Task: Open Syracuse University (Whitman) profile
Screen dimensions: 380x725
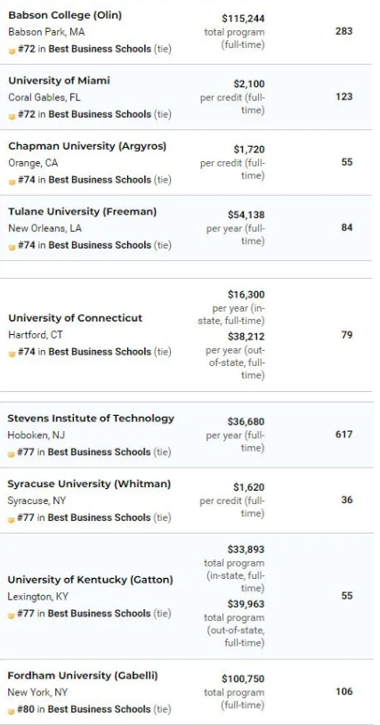Action: pyautogui.click(x=89, y=485)
